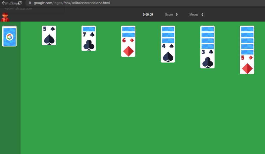Click the Google stock deck pile

click(x=10, y=36)
